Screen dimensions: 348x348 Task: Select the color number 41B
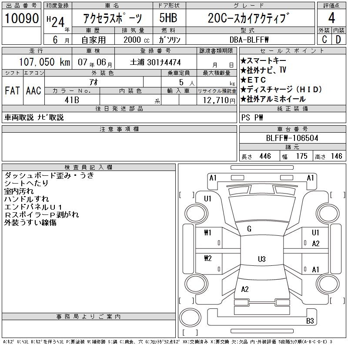[x=72, y=100]
